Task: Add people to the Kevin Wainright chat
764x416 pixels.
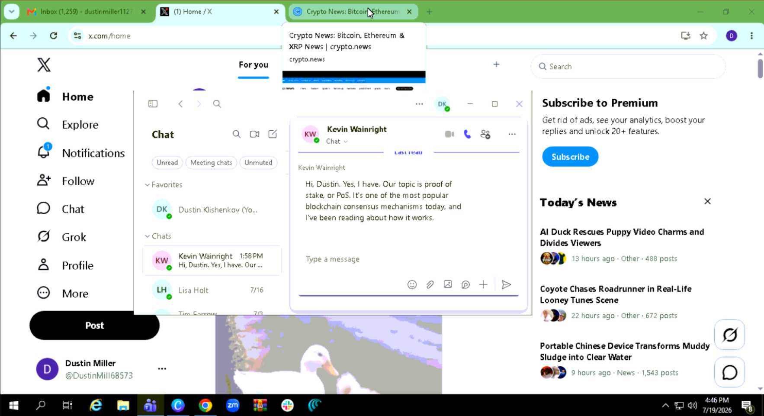Action: [x=485, y=134]
